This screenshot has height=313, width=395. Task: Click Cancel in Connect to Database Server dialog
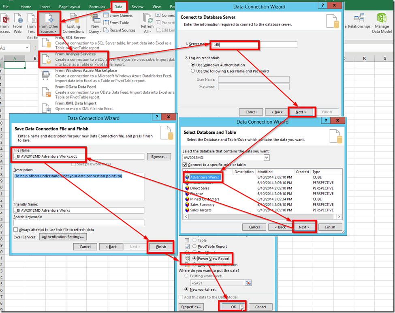click(x=251, y=112)
